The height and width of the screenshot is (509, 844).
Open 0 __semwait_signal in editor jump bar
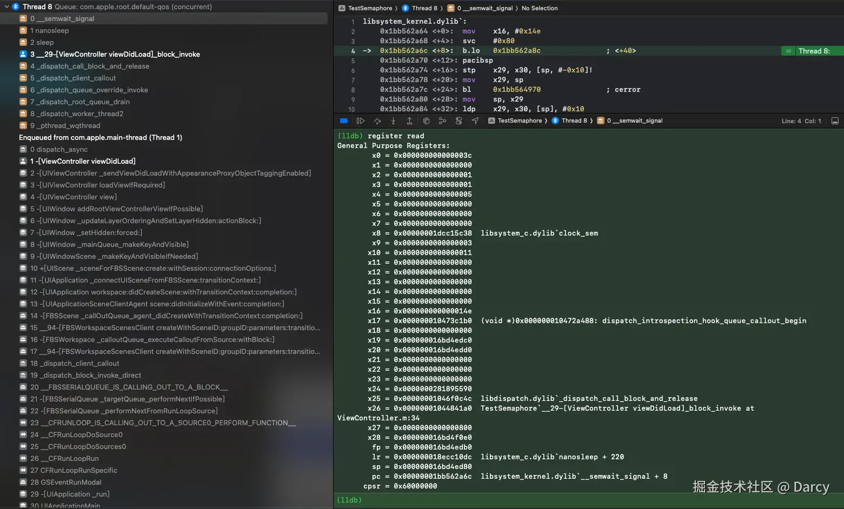tap(480, 8)
